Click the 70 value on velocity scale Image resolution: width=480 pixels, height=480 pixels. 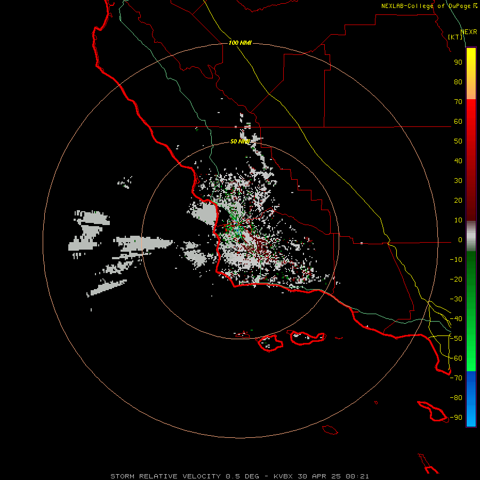458,102
